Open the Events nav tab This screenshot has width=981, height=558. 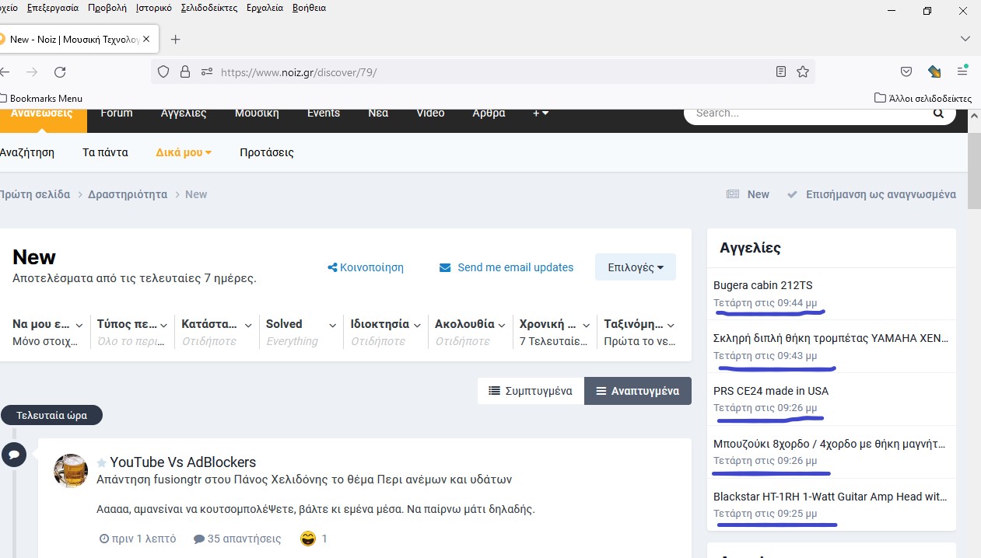click(x=324, y=113)
